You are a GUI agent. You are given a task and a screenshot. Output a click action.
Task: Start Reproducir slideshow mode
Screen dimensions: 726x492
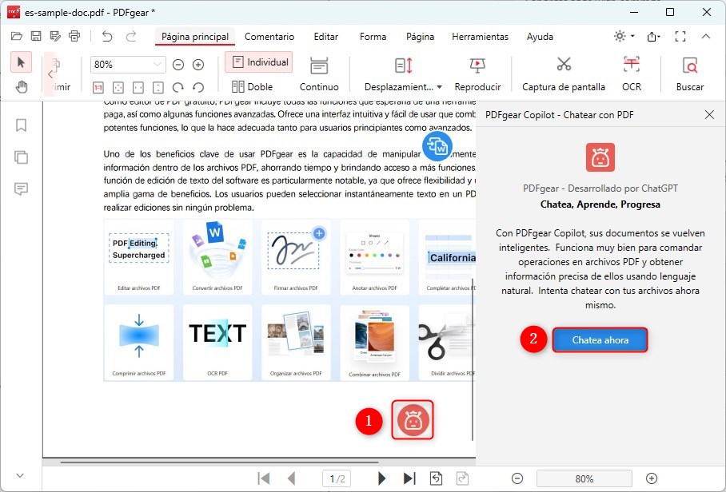477,74
